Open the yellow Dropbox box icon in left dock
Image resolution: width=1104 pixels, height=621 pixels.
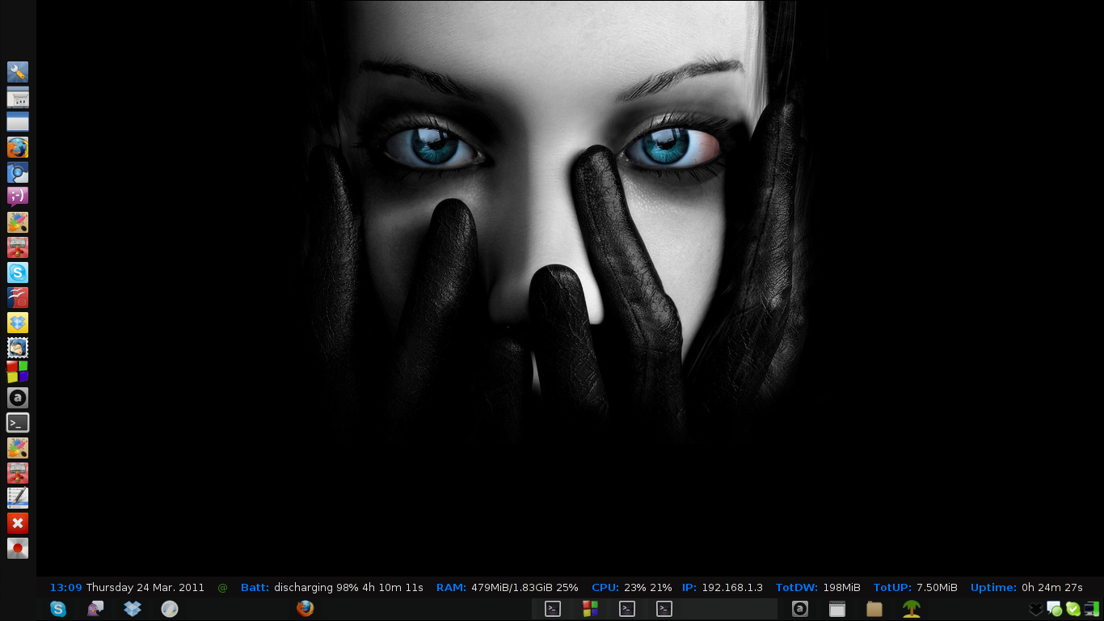(x=18, y=323)
